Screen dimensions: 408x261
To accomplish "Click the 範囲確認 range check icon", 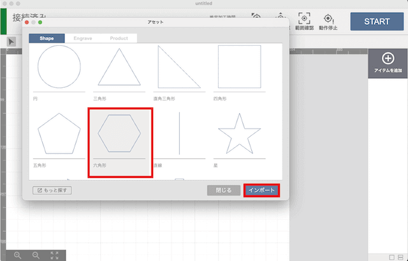I will (x=305, y=18).
